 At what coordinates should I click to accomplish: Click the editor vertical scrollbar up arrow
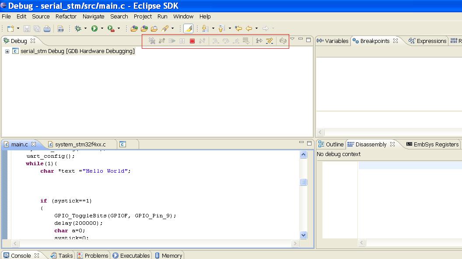pos(304,154)
